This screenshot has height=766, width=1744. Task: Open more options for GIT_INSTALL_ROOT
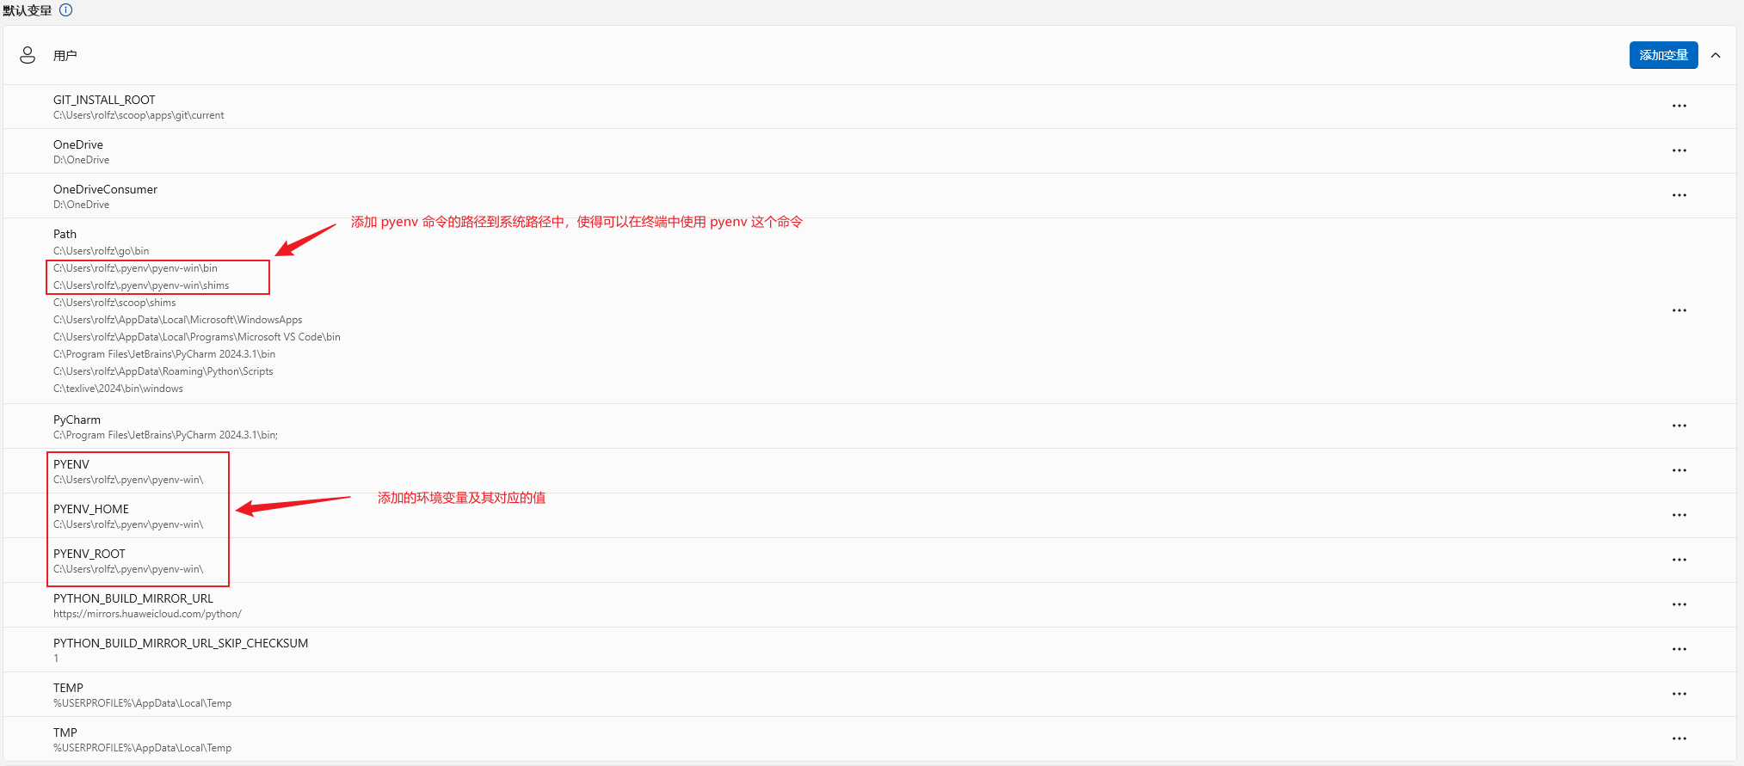coord(1679,106)
